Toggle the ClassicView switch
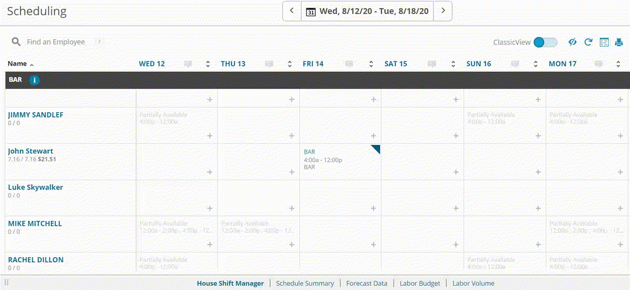The height and width of the screenshot is (290, 630). point(545,42)
